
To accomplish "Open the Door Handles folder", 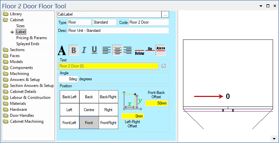I will tap(19, 115).
